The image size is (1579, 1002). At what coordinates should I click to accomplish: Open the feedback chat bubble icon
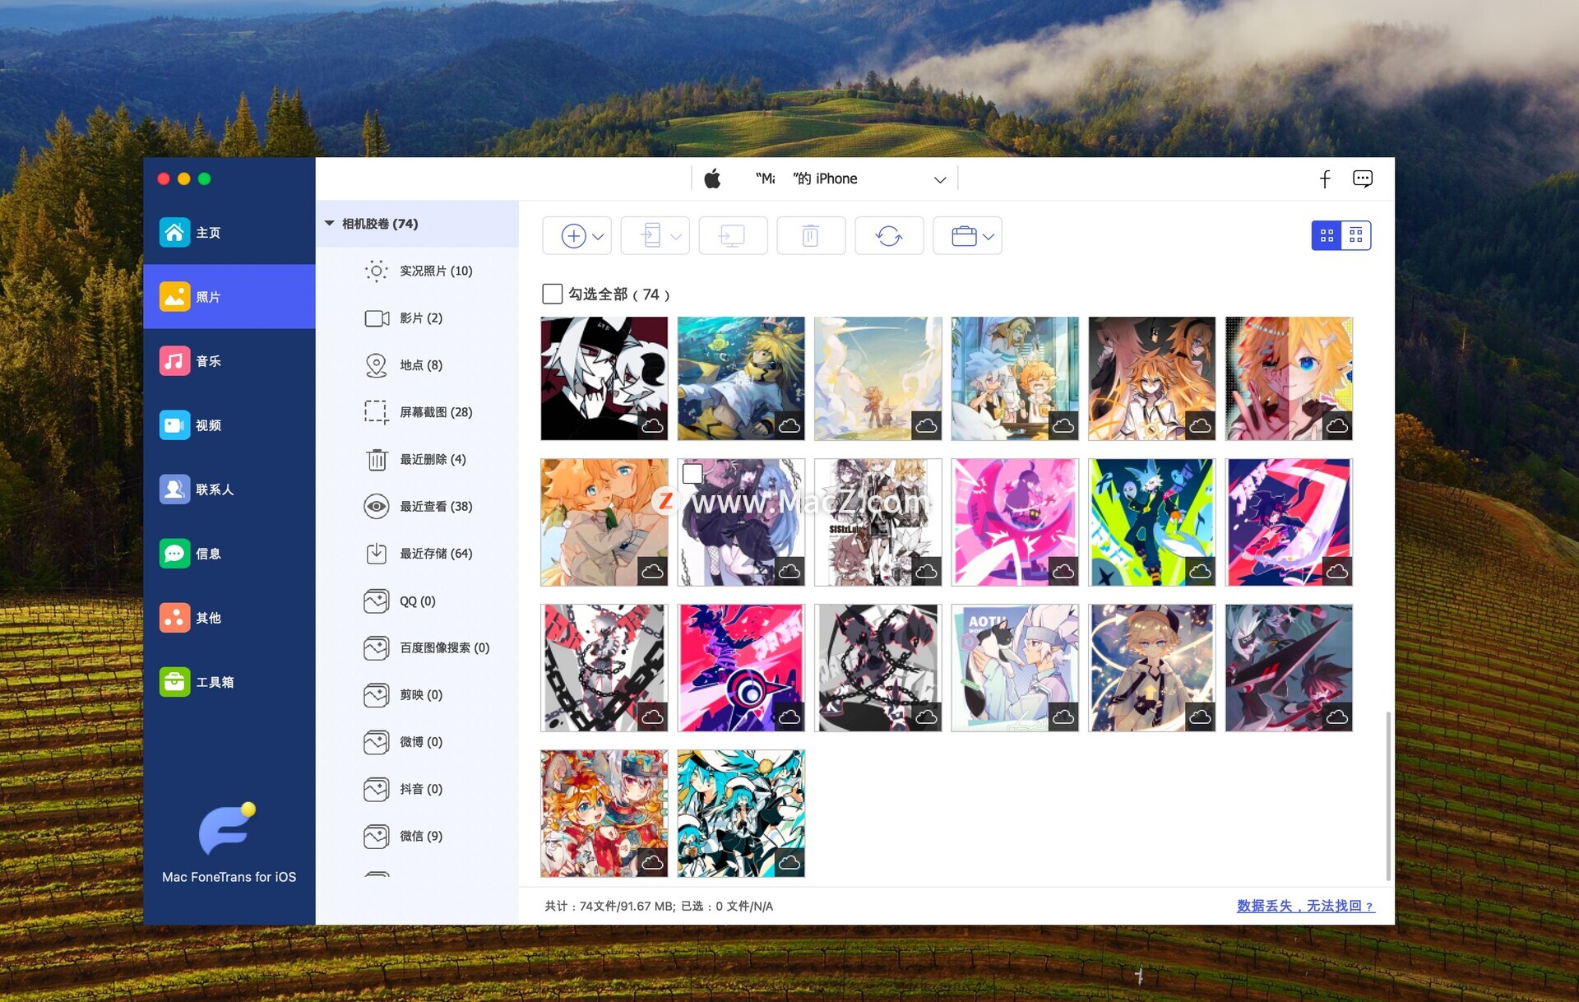point(1362,179)
